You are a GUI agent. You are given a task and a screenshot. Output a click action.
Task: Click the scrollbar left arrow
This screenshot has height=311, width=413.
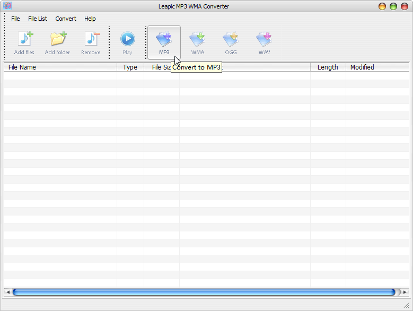coord(7,292)
